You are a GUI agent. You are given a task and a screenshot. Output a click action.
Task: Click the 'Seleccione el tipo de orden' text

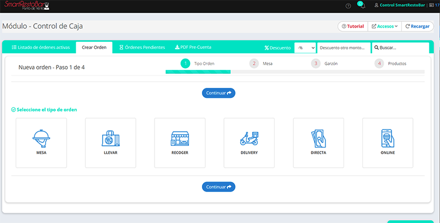(x=47, y=110)
